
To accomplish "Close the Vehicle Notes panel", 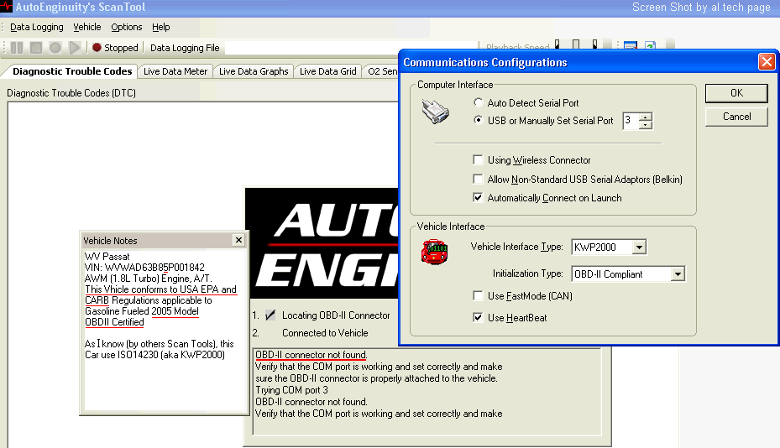I will pos(238,240).
